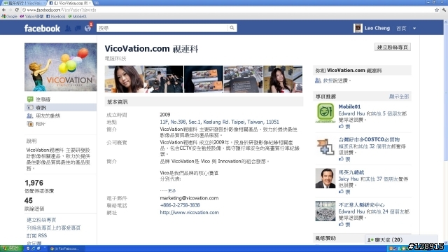Click the browser back arrow
448x252 pixels.
click(4, 10)
